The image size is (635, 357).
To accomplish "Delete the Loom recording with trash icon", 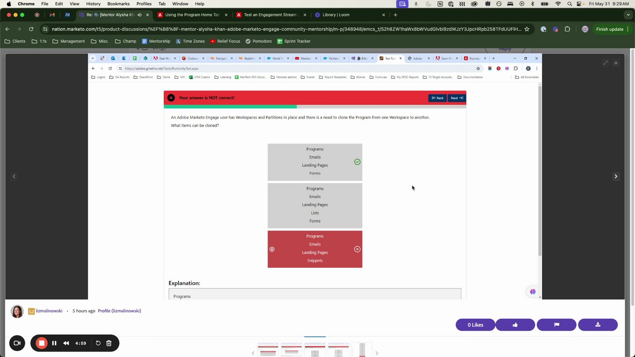I will pyautogui.click(x=109, y=343).
